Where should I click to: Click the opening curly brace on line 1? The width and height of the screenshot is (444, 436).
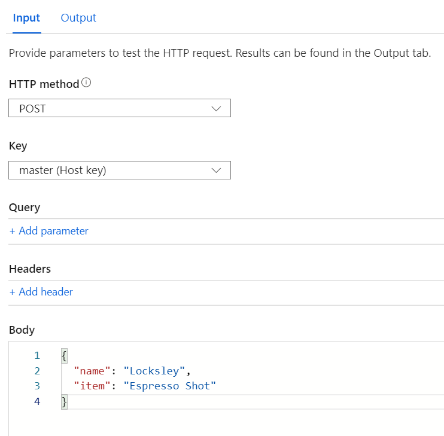coord(64,356)
